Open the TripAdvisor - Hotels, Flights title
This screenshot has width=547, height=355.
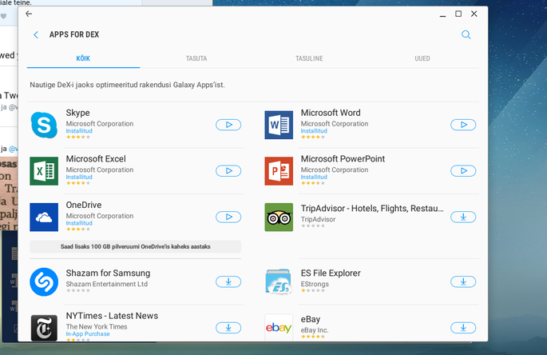[372, 209]
